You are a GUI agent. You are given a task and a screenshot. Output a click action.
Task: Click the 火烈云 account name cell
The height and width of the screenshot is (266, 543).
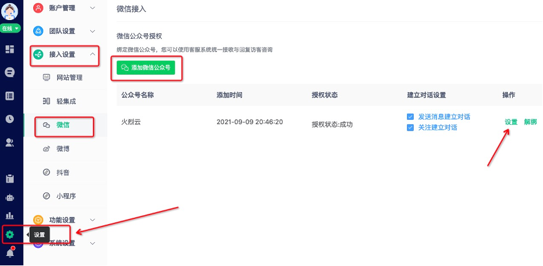pyautogui.click(x=131, y=122)
